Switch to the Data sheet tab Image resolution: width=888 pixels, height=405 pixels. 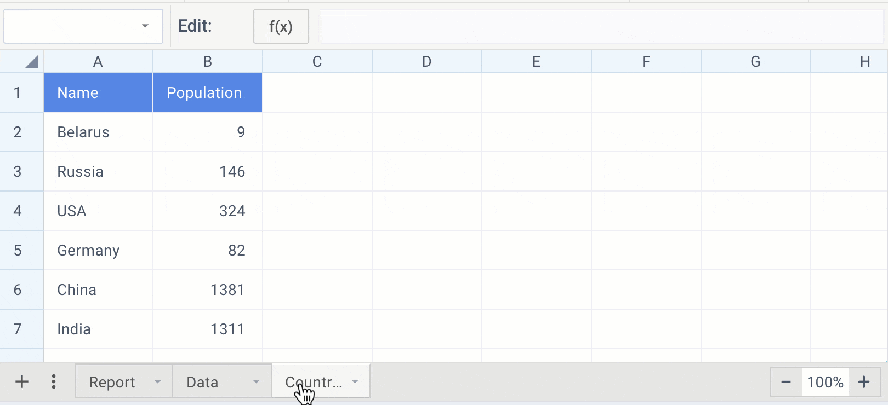[202, 382]
